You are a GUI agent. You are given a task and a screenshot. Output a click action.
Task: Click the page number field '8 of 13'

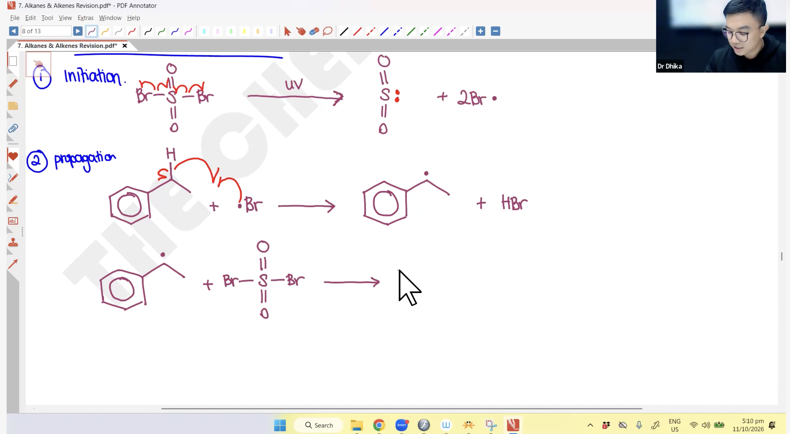pyautogui.click(x=46, y=31)
